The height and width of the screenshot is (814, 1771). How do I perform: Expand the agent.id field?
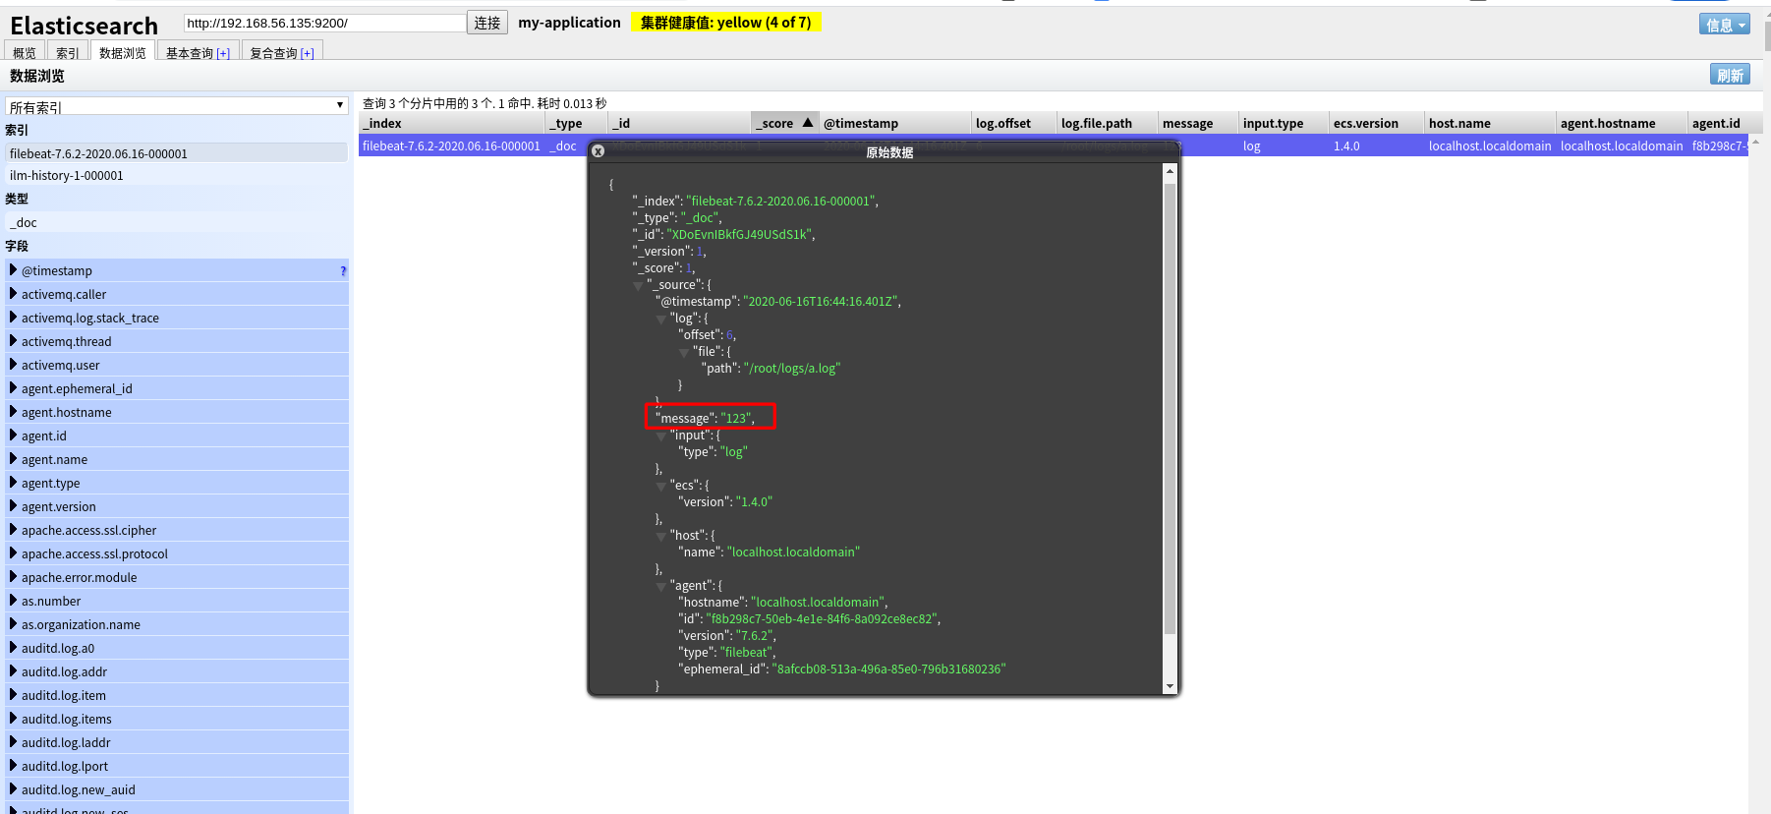pos(13,436)
